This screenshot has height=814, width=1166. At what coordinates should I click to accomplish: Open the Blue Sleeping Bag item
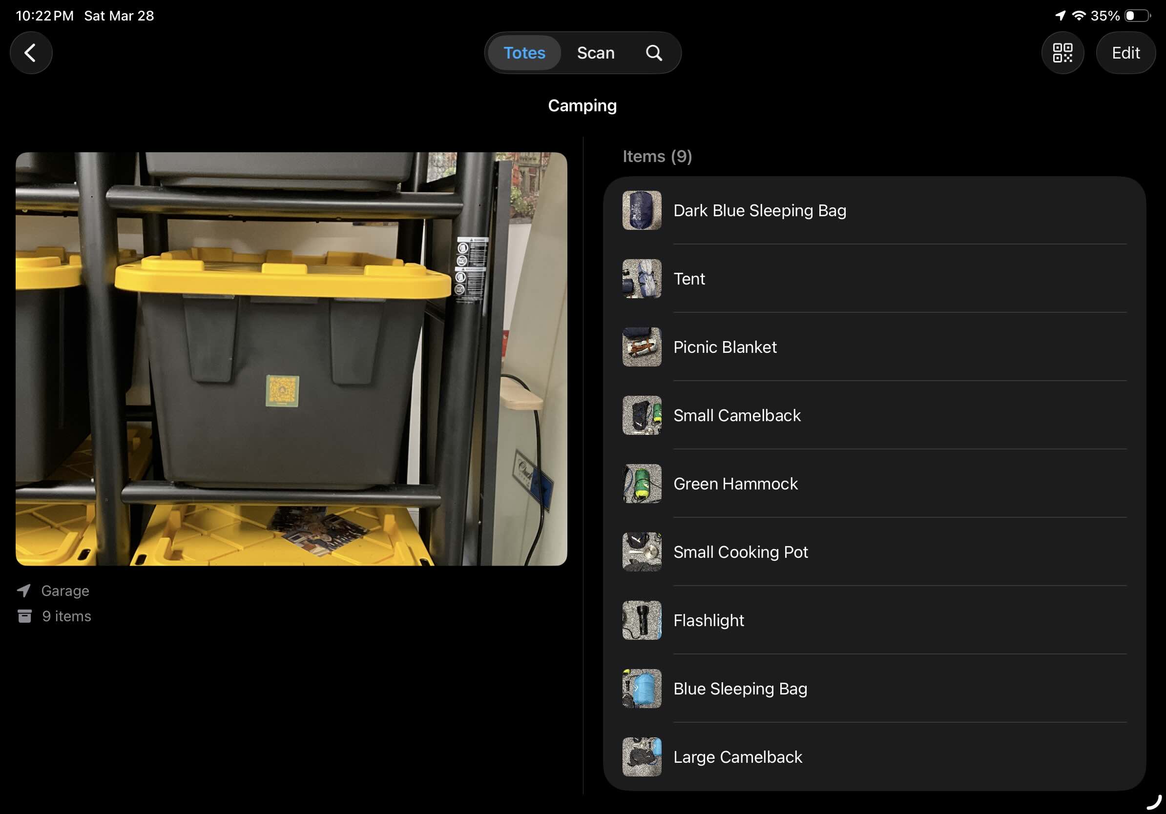[x=874, y=689]
